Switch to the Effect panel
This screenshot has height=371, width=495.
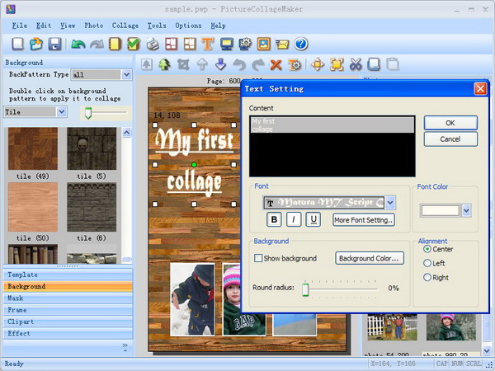point(68,333)
